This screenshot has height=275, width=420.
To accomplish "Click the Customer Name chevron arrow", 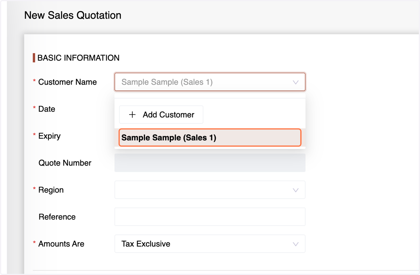I will pyautogui.click(x=296, y=82).
